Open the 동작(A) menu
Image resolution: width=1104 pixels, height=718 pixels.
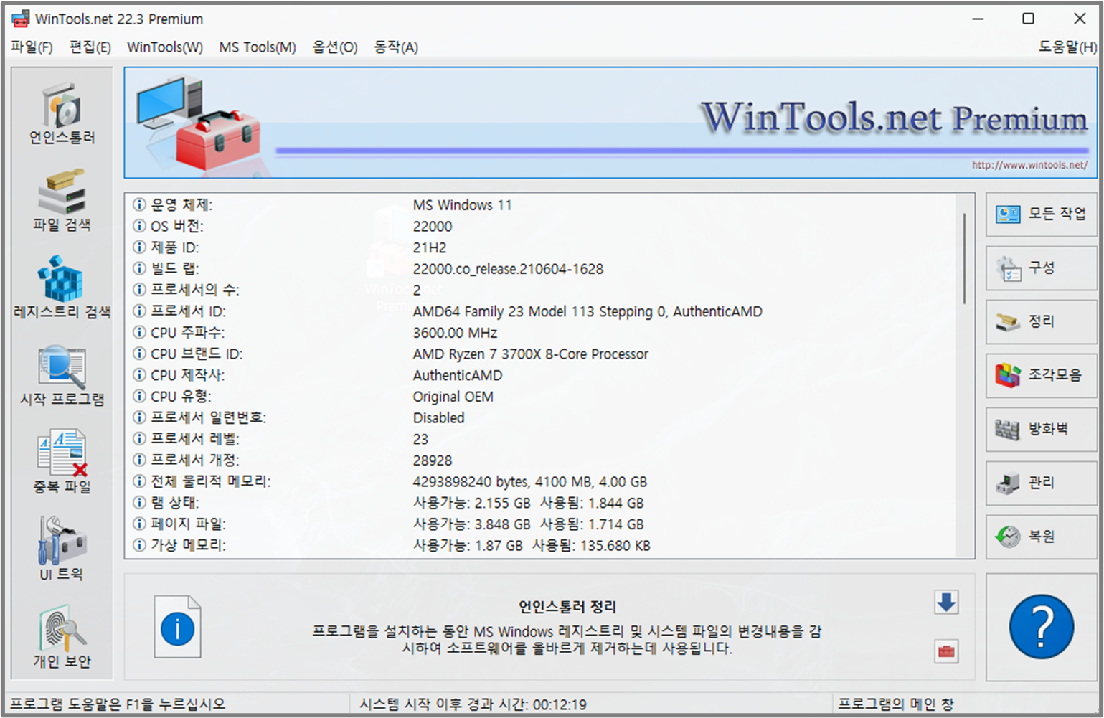(396, 47)
